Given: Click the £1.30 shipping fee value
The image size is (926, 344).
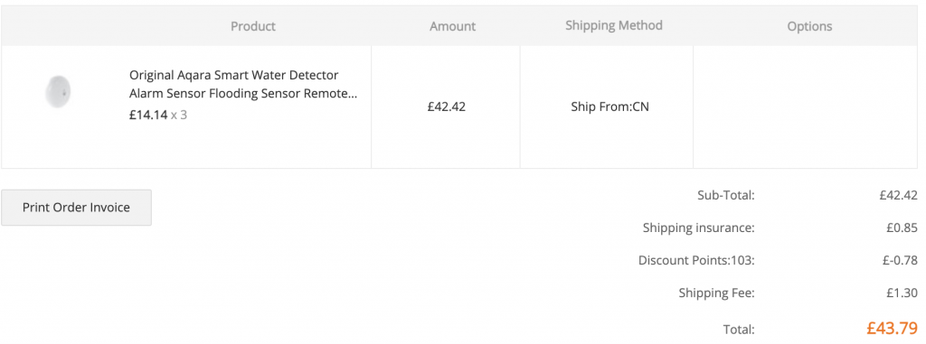Looking at the screenshot, I should pos(902,293).
